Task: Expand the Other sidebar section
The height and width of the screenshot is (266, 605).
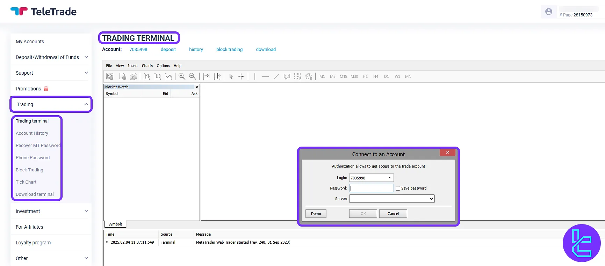Action: tap(86, 258)
